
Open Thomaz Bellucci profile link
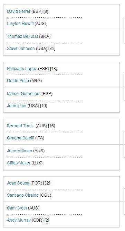tap(22, 36)
